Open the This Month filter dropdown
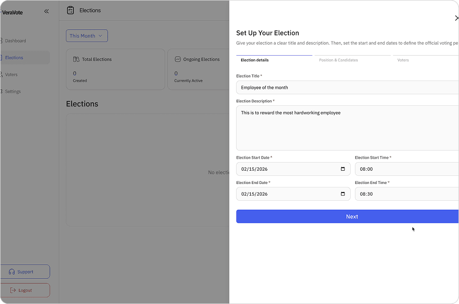 (87, 35)
